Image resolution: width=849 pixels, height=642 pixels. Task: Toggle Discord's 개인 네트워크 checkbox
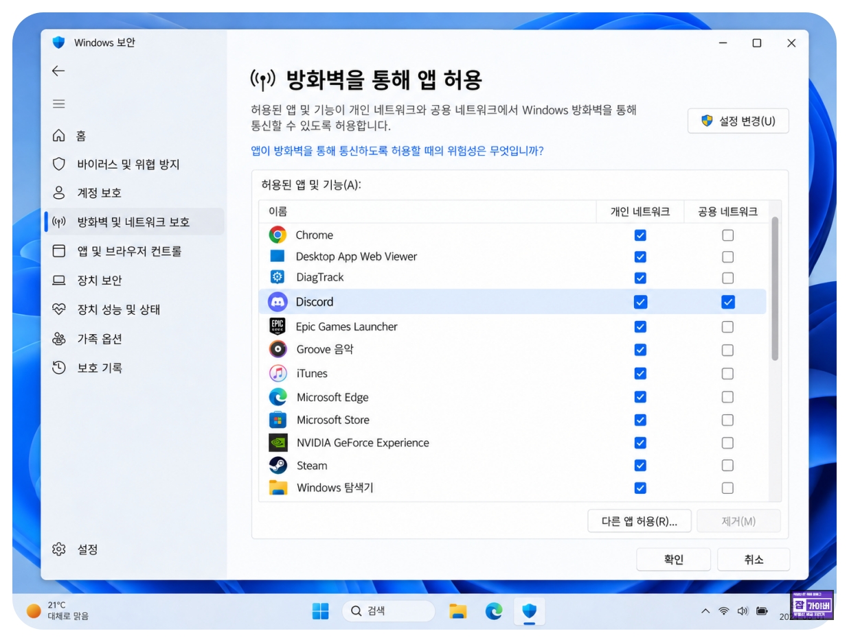pyautogui.click(x=640, y=302)
